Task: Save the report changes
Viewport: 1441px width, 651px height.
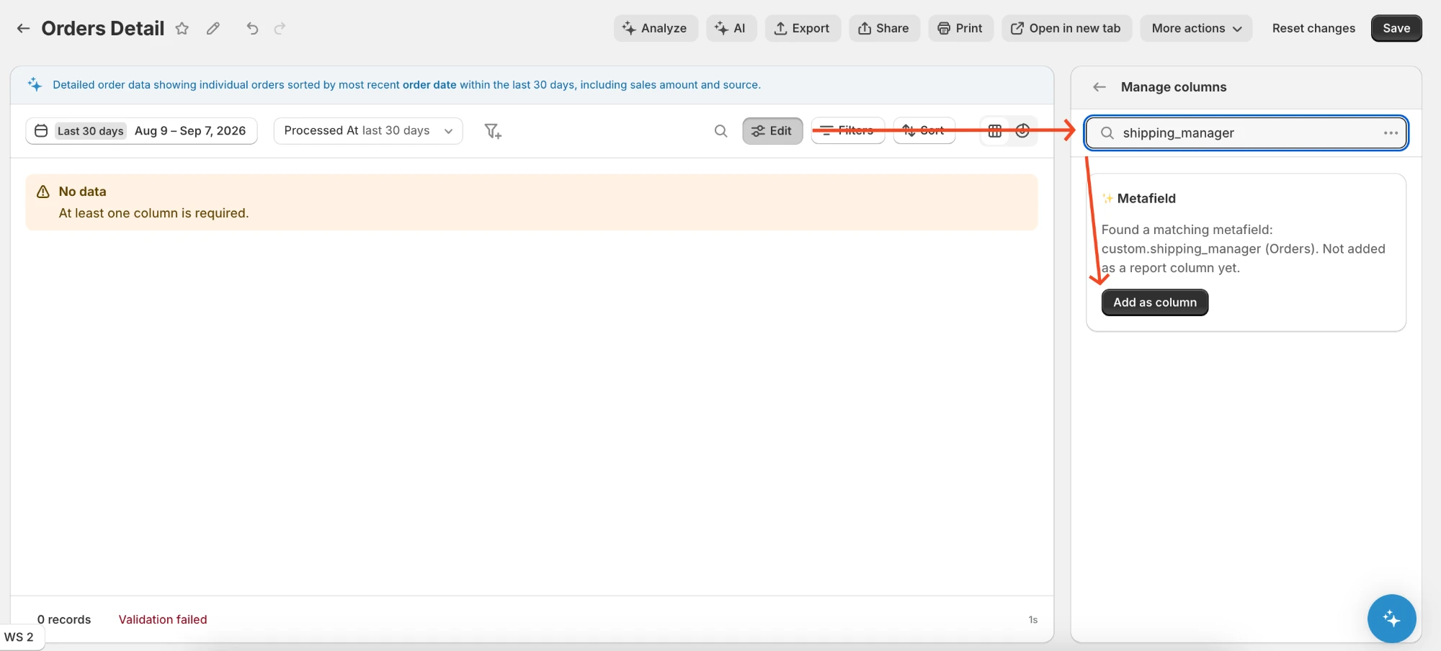Action: point(1396,28)
